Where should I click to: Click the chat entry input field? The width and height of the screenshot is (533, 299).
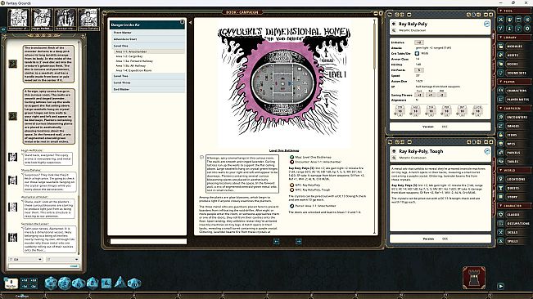click(43, 266)
